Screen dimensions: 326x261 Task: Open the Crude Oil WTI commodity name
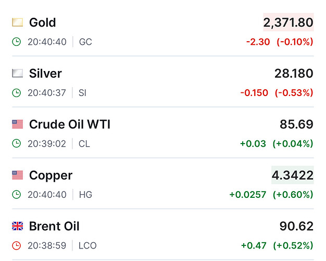click(70, 124)
